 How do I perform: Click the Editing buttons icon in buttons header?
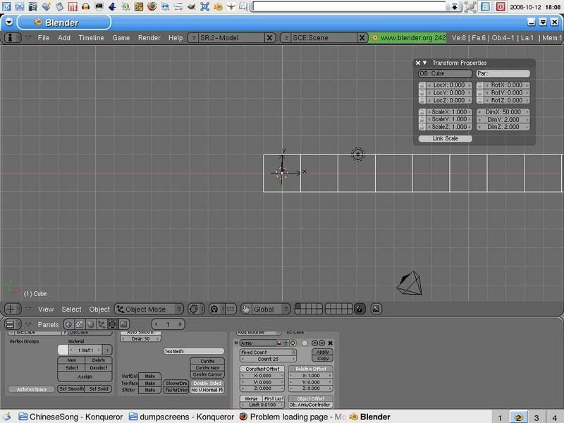[111, 324]
